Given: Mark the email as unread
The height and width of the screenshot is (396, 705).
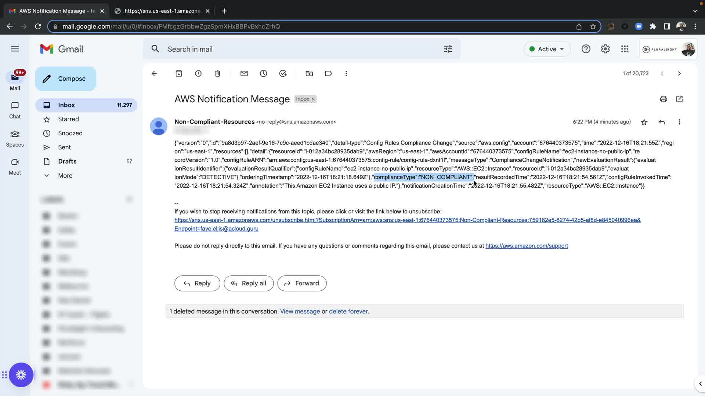Looking at the screenshot, I should 244,74.
